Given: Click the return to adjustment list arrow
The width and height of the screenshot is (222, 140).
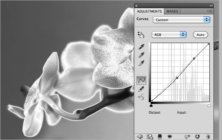Looking at the screenshot, I should pyautogui.click(x=140, y=137).
